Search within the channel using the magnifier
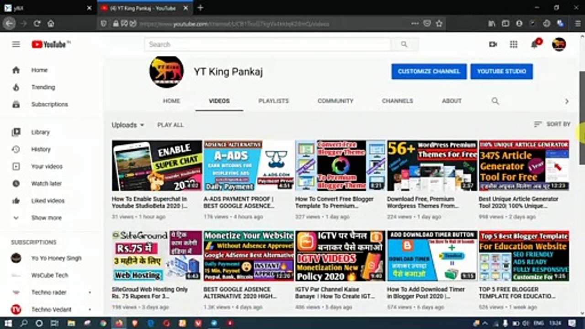 pos(495,101)
